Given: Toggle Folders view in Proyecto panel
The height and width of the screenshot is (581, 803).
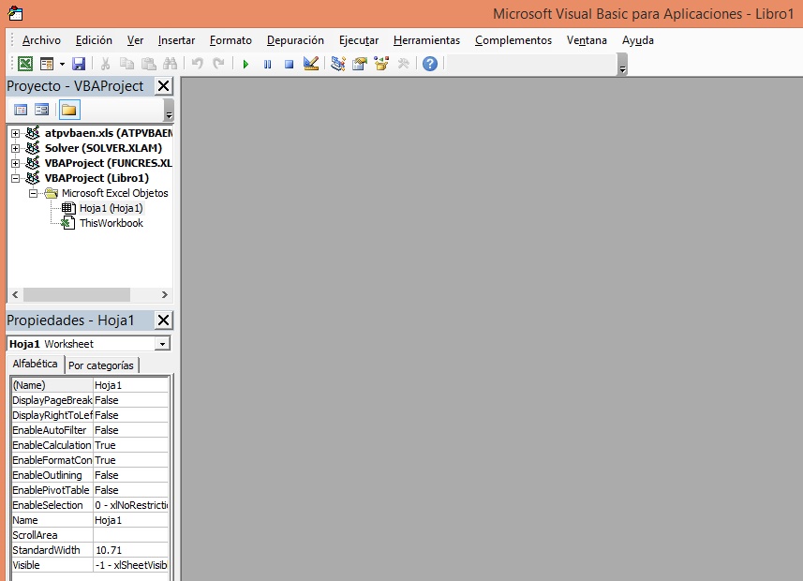Looking at the screenshot, I should tap(69, 110).
